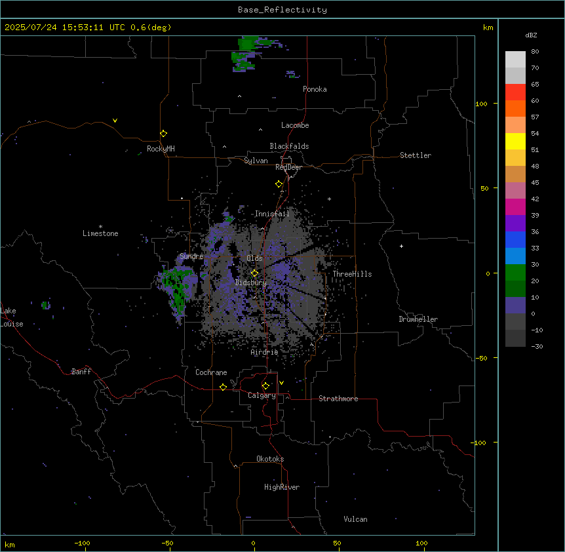Click the yellow diamond marker near RockyMH

[x=163, y=134]
